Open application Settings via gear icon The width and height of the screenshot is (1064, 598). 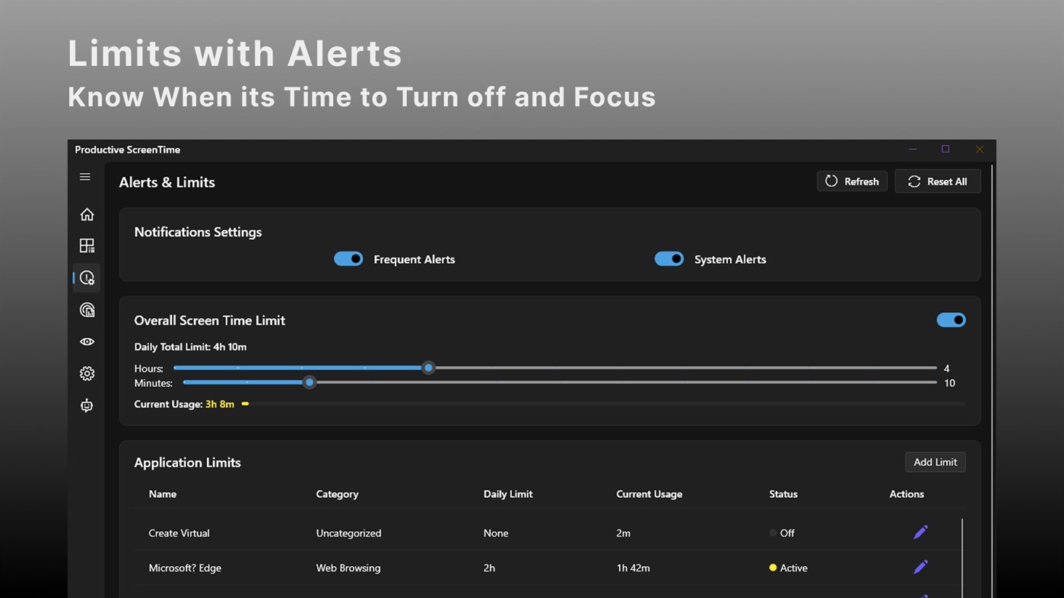pos(87,373)
